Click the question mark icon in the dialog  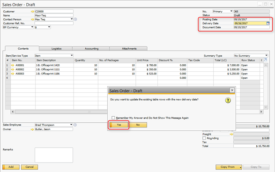(228, 100)
